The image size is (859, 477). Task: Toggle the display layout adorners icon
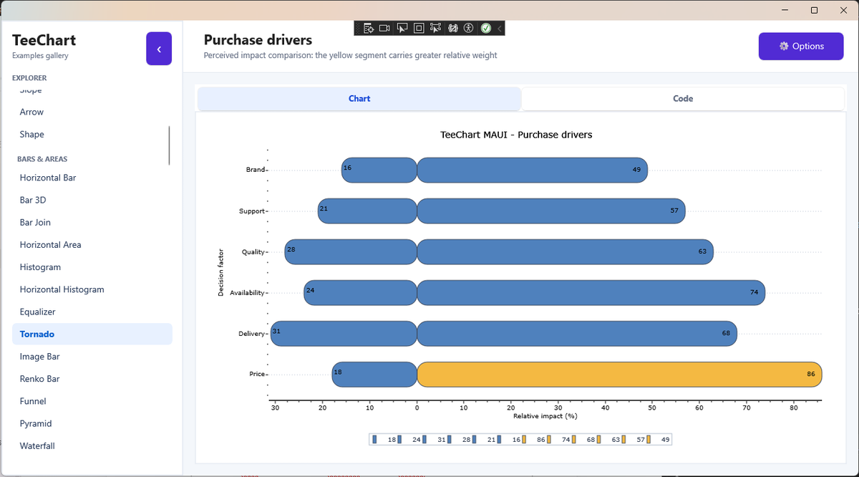(x=419, y=28)
